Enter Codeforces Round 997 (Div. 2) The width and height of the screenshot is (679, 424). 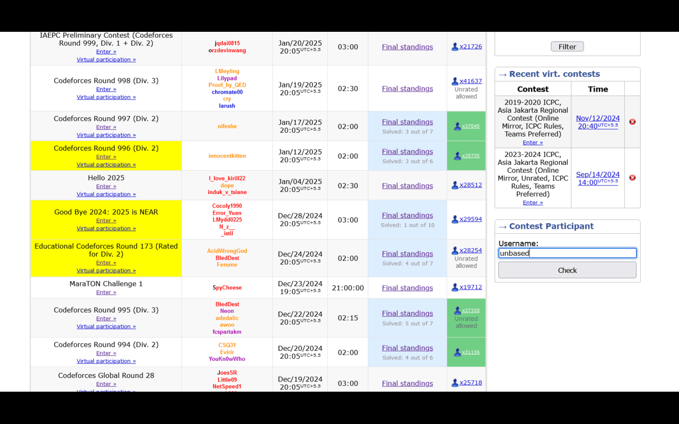pos(106,127)
